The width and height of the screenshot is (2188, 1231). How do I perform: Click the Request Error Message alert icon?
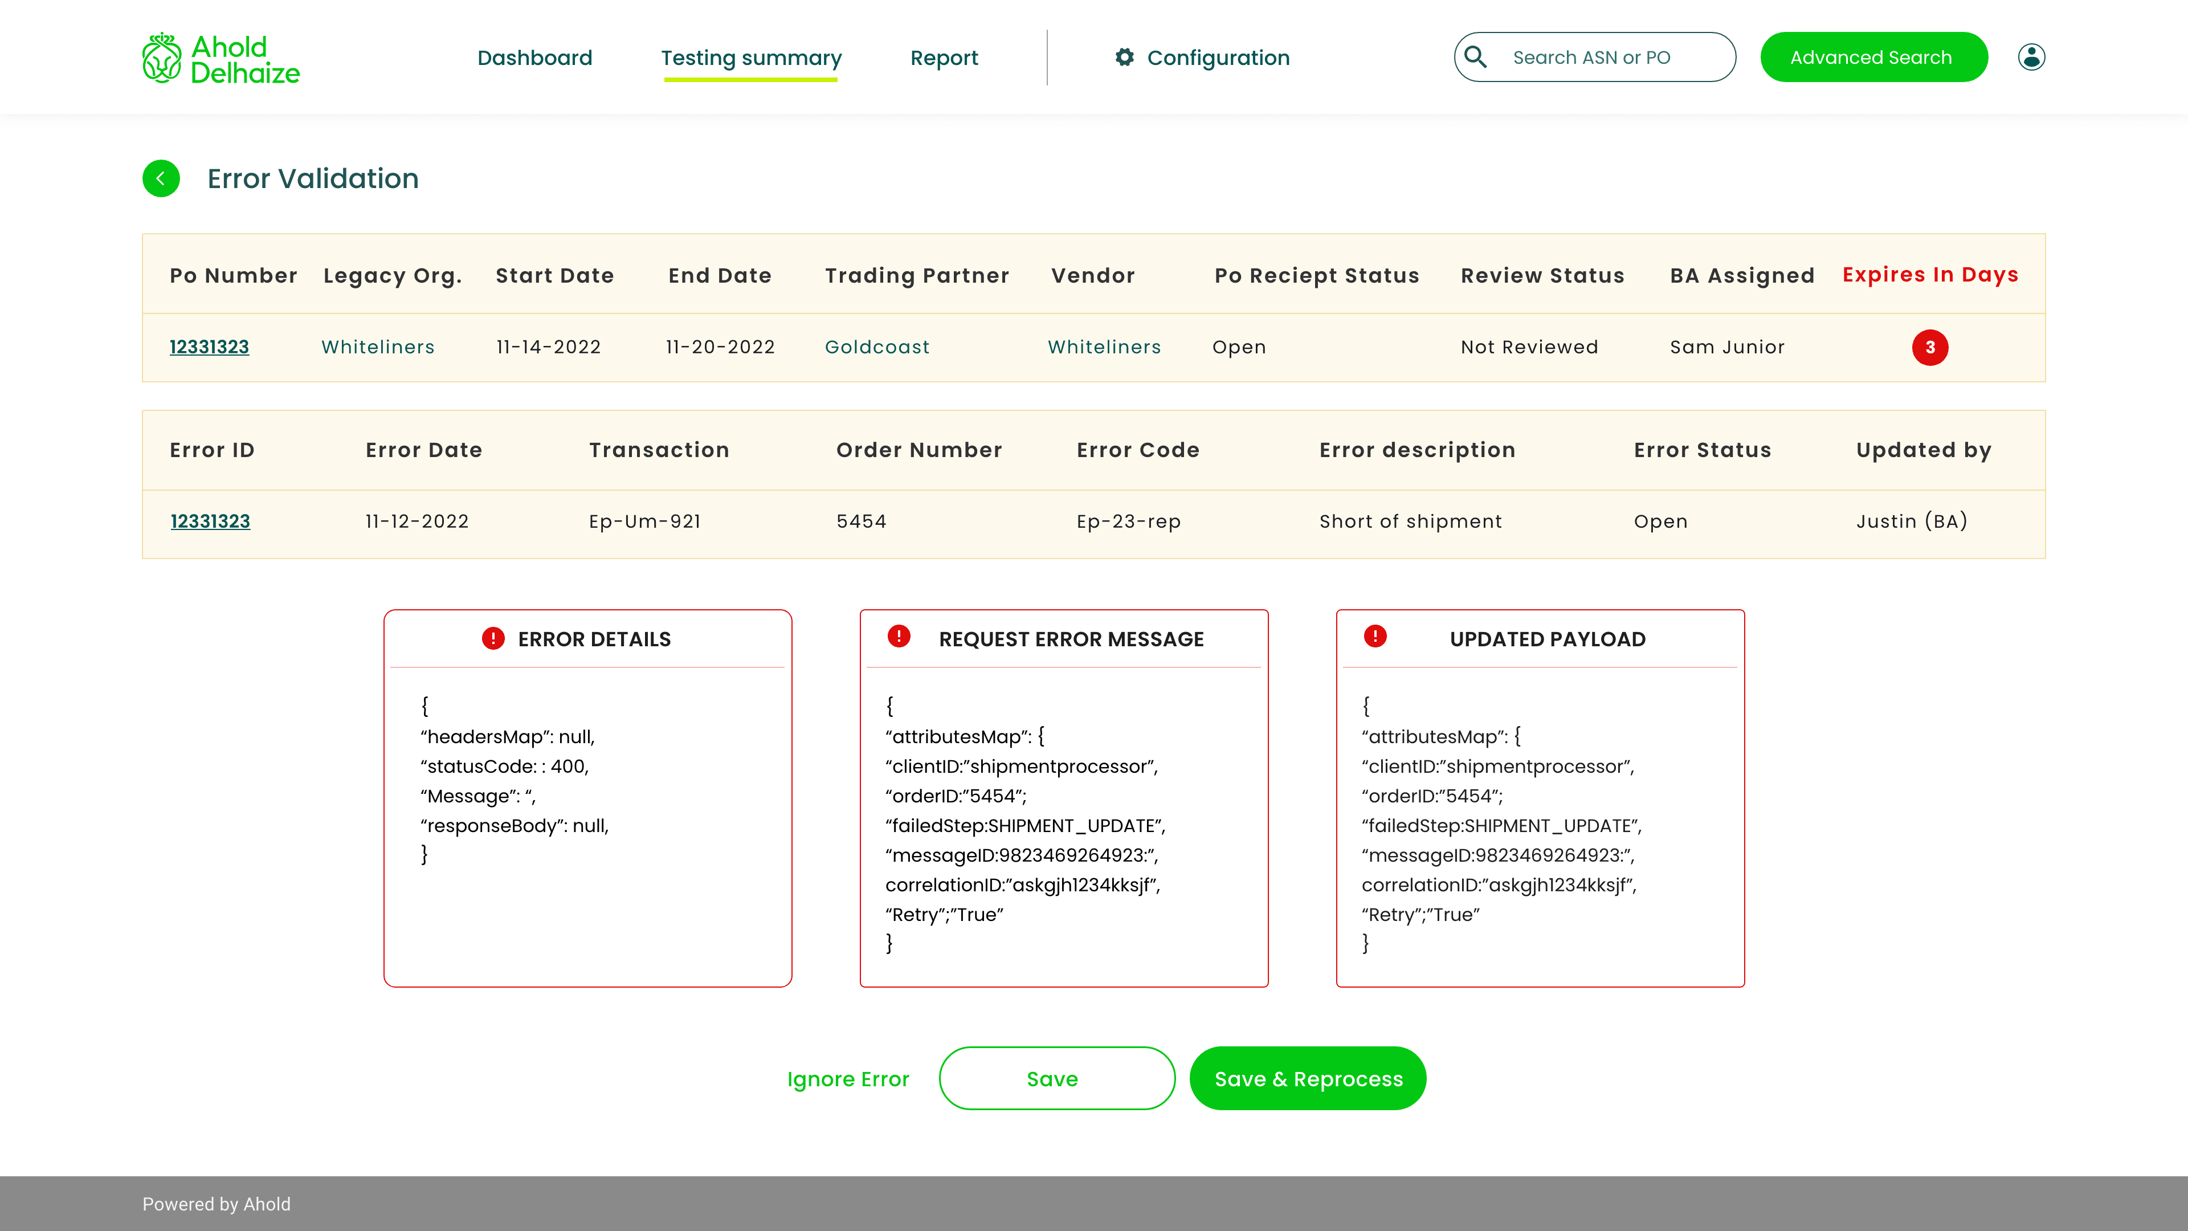click(899, 635)
